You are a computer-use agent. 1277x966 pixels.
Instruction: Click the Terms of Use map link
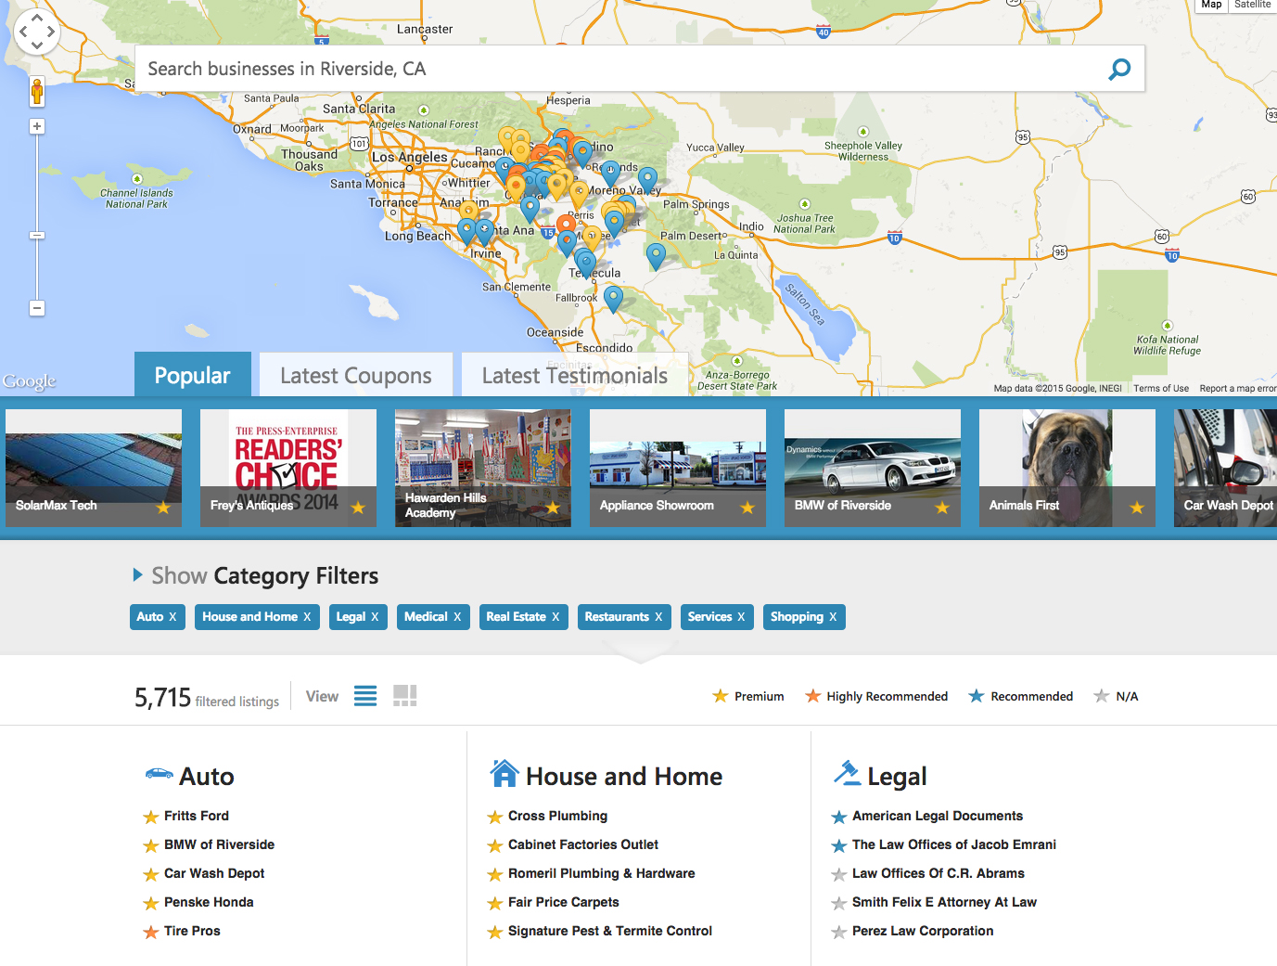[x=1161, y=389]
